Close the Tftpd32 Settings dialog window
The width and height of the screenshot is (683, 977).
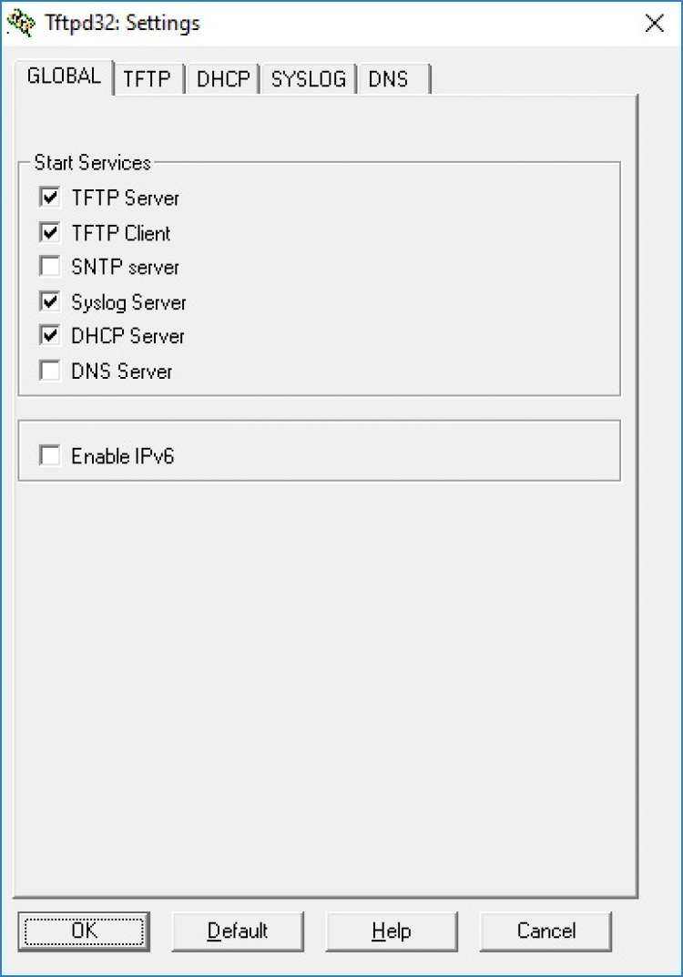pos(654,24)
